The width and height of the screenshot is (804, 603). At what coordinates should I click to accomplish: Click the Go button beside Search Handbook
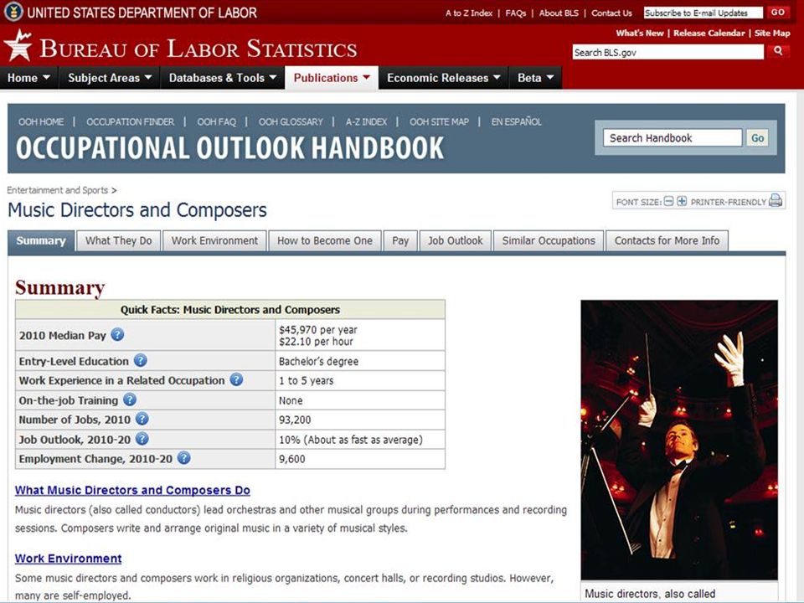coord(758,138)
